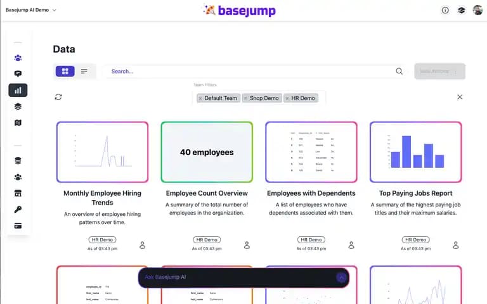Open the greyed-out actions dropdown button

[x=439, y=72]
